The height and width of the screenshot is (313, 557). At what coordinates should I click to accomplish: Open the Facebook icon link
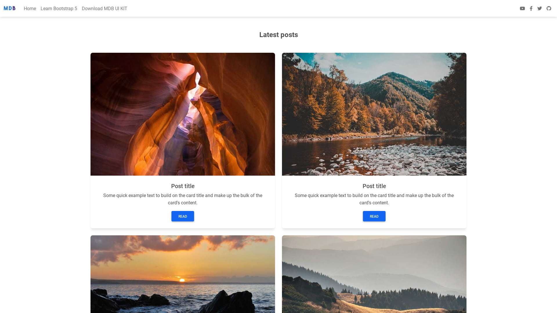(x=531, y=8)
